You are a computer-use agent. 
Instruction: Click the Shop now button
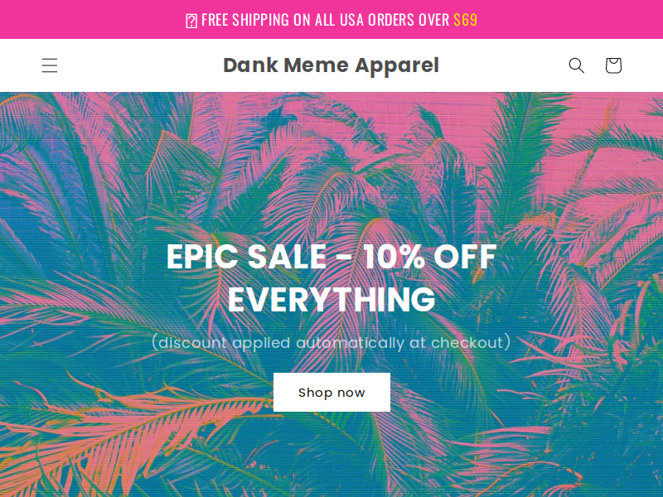pyautogui.click(x=331, y=392)
